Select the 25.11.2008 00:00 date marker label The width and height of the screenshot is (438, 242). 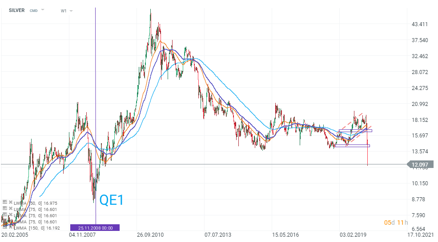[95, 228]
